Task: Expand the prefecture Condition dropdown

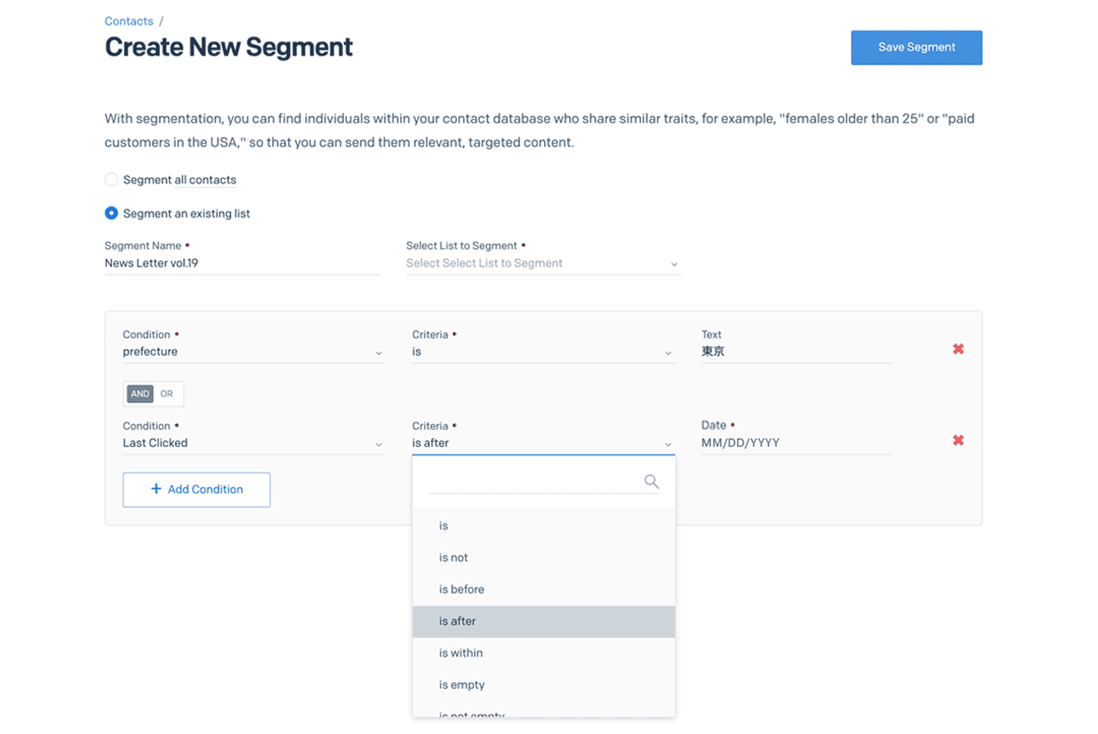Action: coord(253,352)
